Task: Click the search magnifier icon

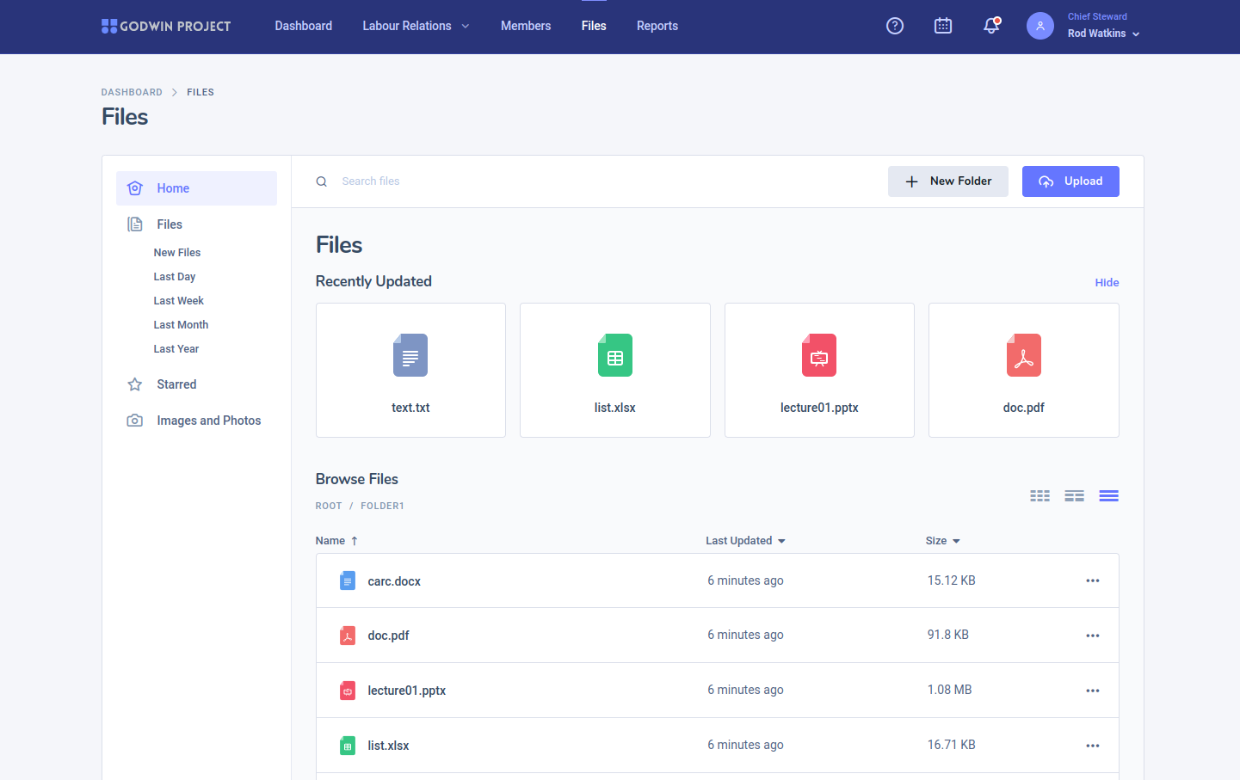Action: click(x=322, y=181)
